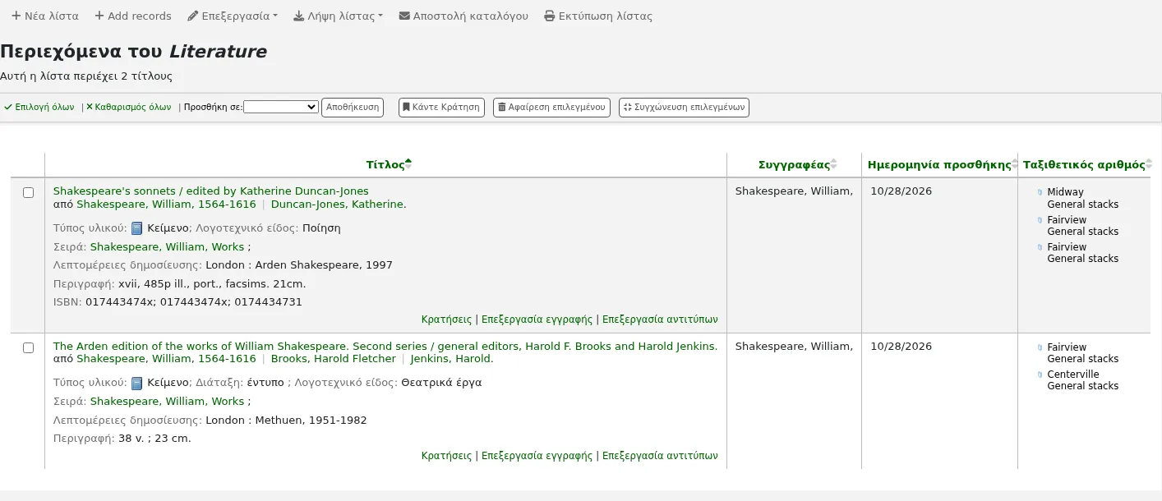Click the merge icon on Συγχώνευση επιλεγμένων
Screen dimensions: 1162x501
pyautogui.click(x=628, y=108)
